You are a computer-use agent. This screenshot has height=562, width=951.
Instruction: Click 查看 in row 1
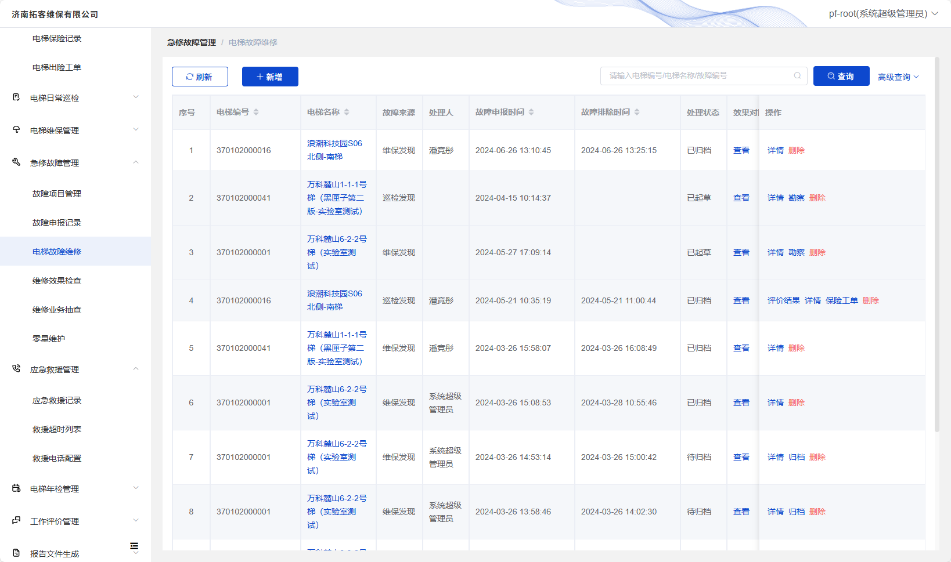click(x=741, y=150)
